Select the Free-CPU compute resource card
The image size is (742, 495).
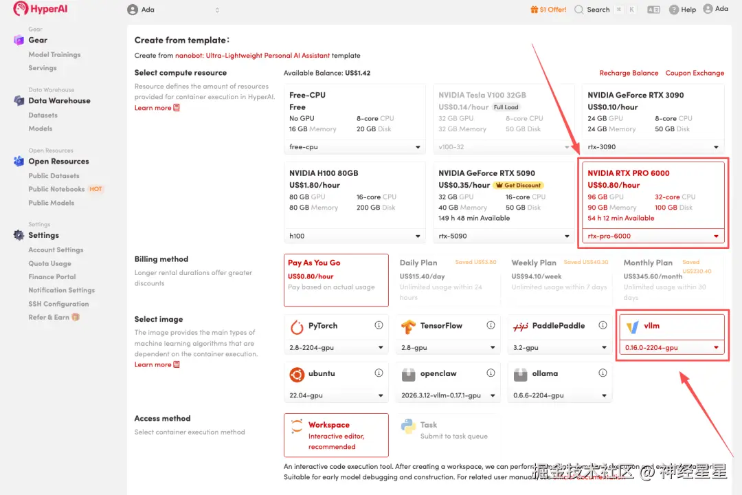(x=355, y=120)
